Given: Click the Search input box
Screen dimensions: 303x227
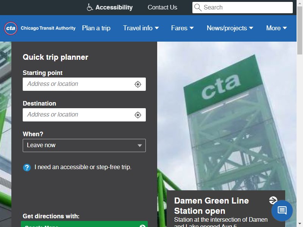Looking at the screenshot, I should (x=242, y=8).
